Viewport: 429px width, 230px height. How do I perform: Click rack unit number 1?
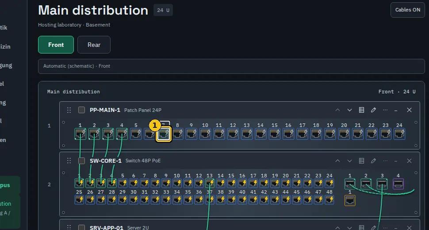coord(49,126)
